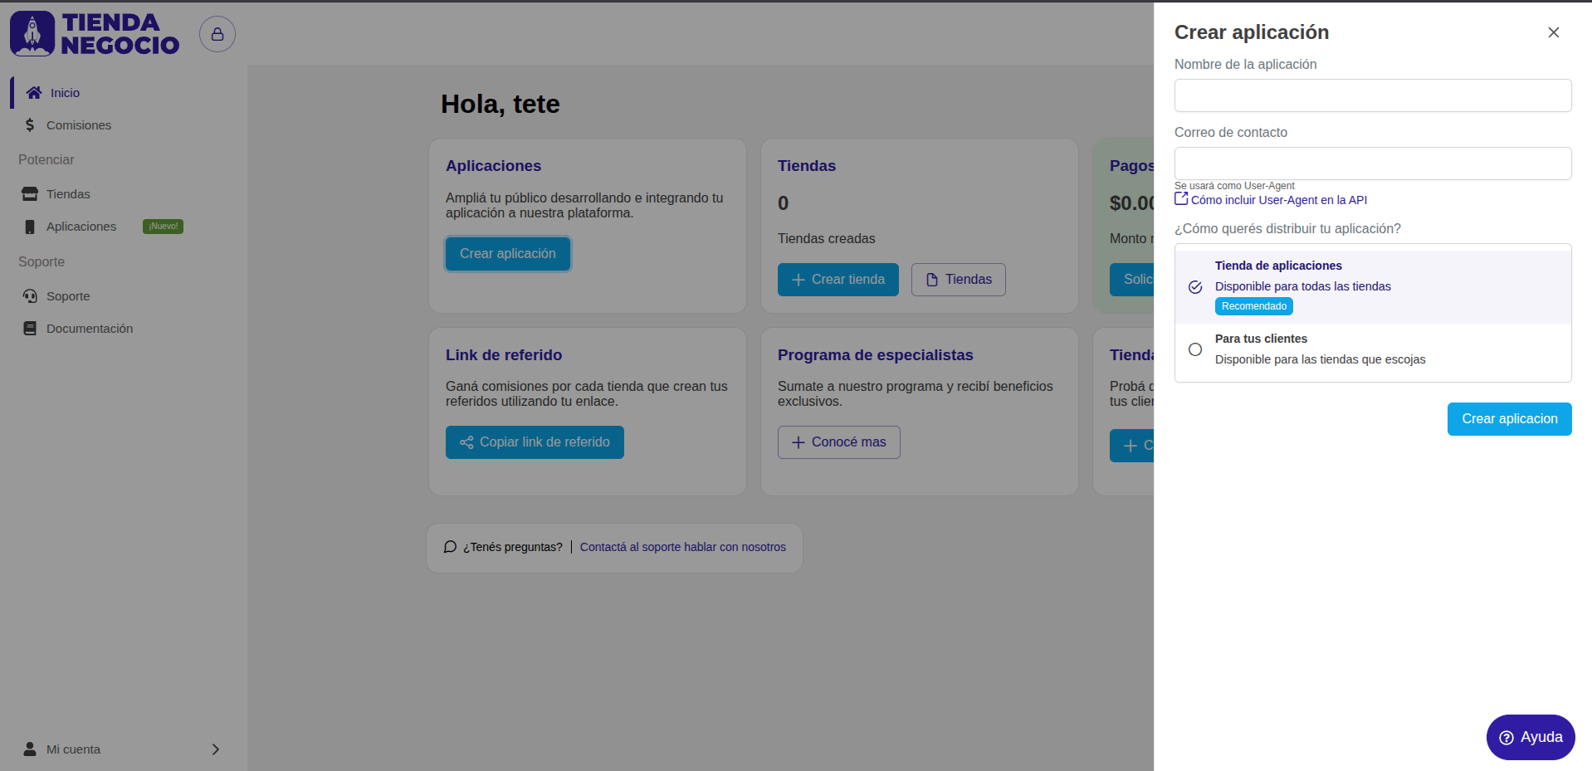
Task: Click Disponible para todas las tiendas text
Action: (1302, 286)
